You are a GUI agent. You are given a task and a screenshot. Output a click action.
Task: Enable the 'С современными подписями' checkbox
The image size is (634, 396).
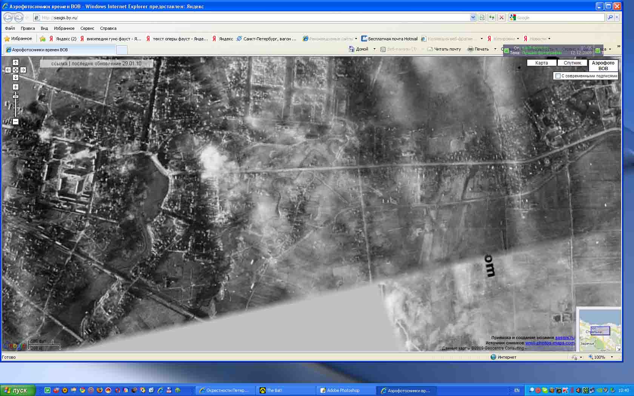click(558, 76)
